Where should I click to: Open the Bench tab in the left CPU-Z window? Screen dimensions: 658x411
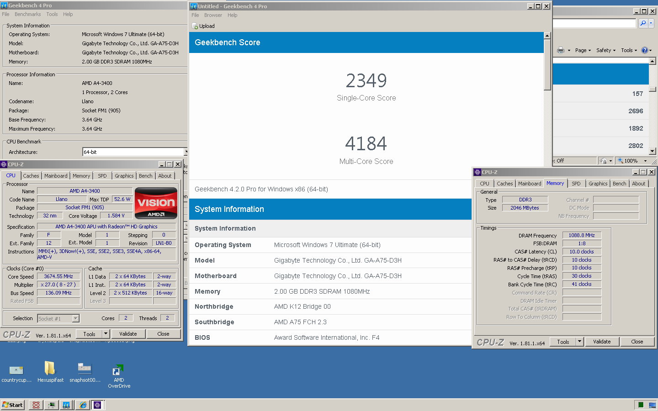pyautogui.click(x=146, y=176)
